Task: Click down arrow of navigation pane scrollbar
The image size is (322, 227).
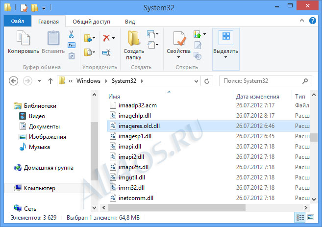Action: pyautogui.click(x=94, y=208)
